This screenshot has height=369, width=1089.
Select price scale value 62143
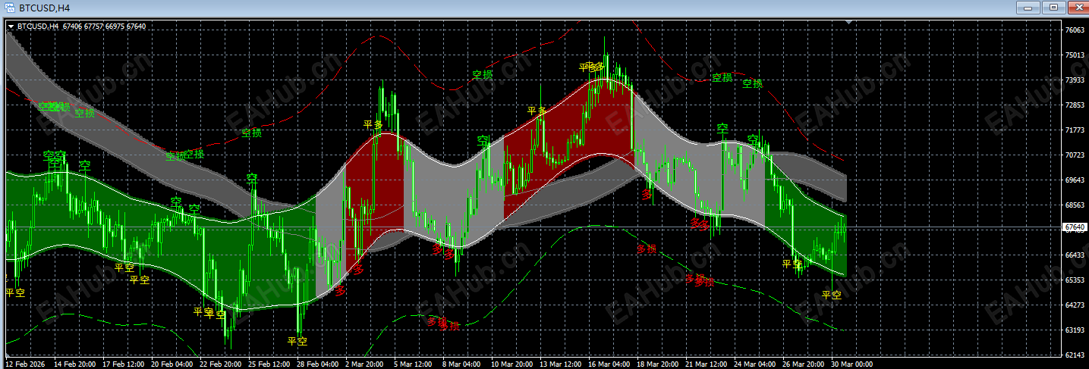(1074, 355)
